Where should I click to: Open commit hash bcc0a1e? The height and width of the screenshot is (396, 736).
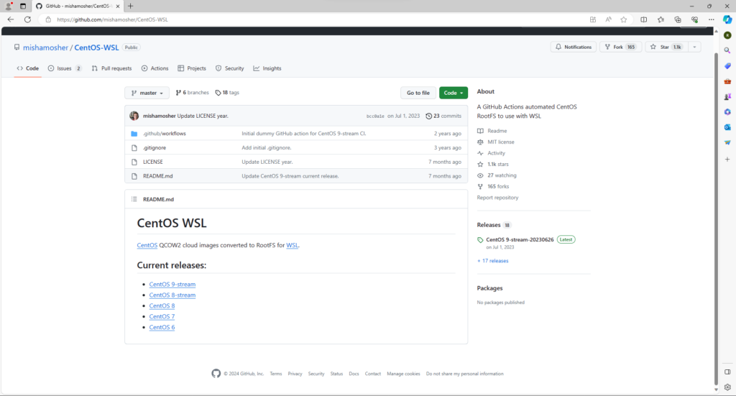[375, 116]
